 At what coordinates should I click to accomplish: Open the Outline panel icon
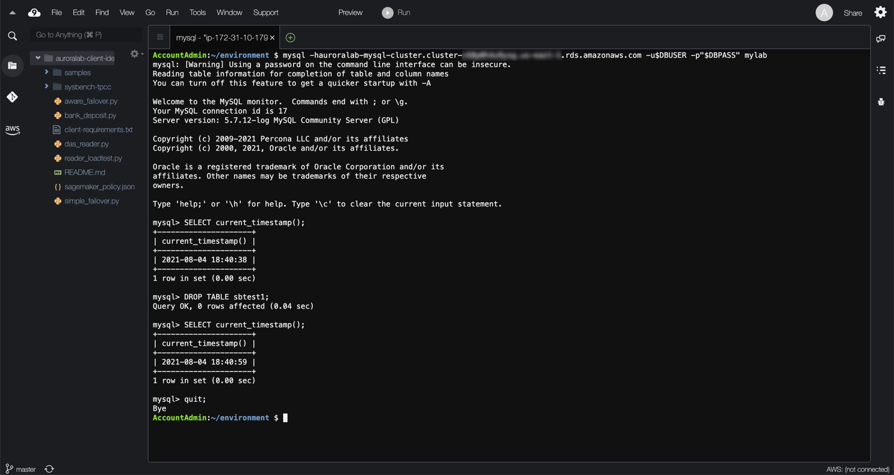pyautogui.click(x=880, y=70)
